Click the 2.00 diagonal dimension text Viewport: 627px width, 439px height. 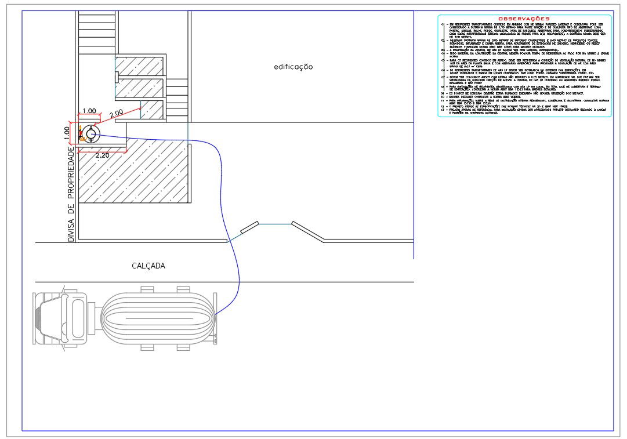(116, 112)
